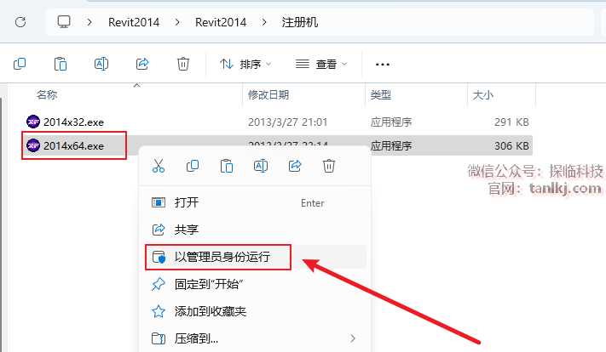Select the file 2014x64.exe
Image resolution: width=606 pixels, height=352 pixels.
coord(73,145)
